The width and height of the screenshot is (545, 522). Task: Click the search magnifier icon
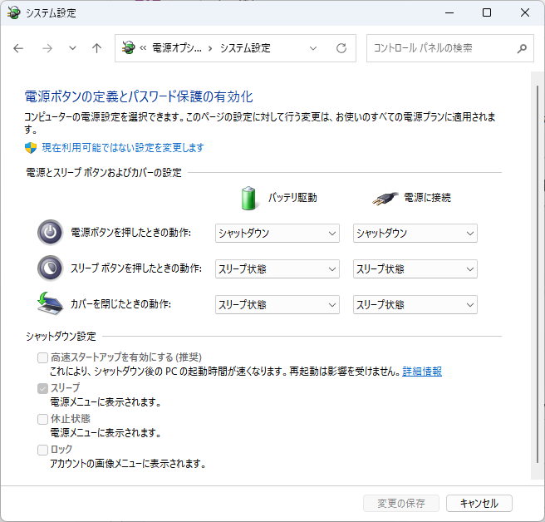[522, 48]
